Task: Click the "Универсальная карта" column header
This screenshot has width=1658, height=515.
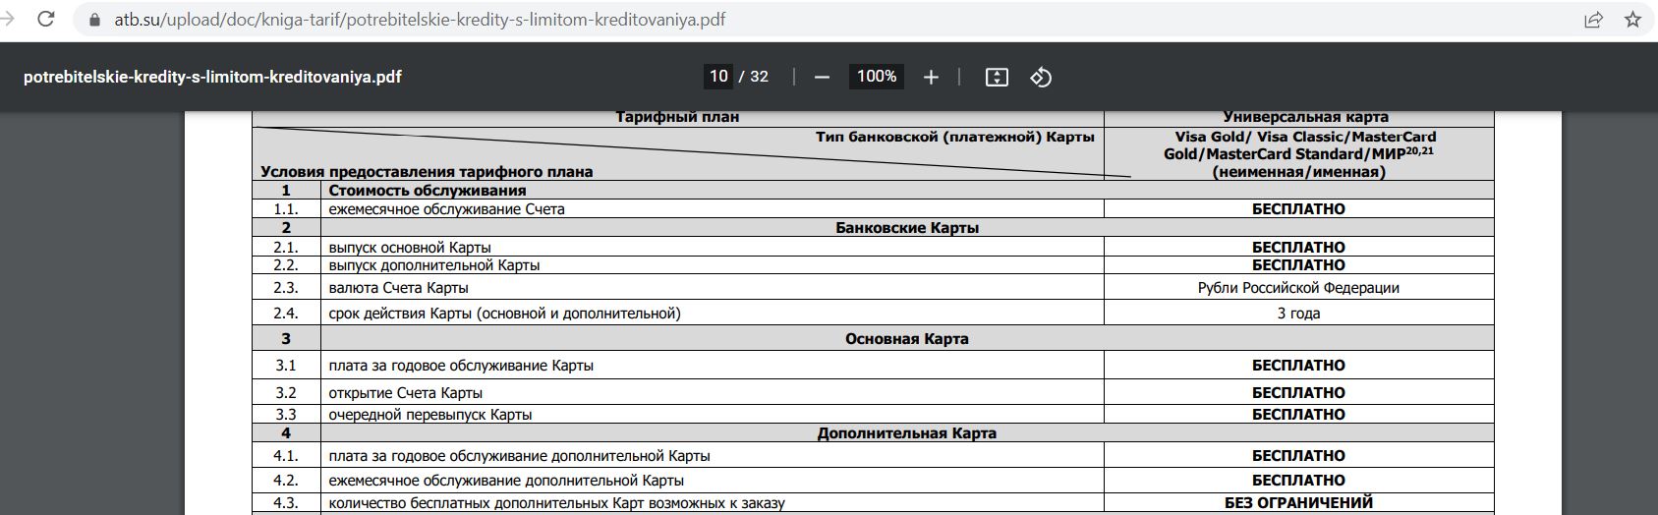Action: click(1298, 117)
